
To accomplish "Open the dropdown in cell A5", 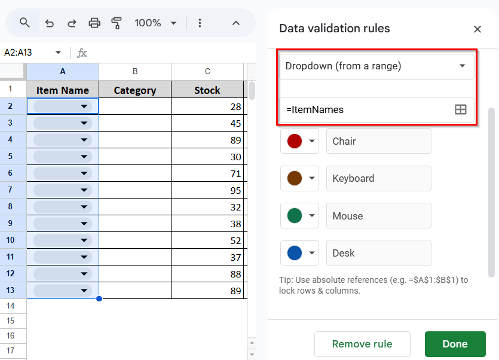I will click(x=84, y=157).
